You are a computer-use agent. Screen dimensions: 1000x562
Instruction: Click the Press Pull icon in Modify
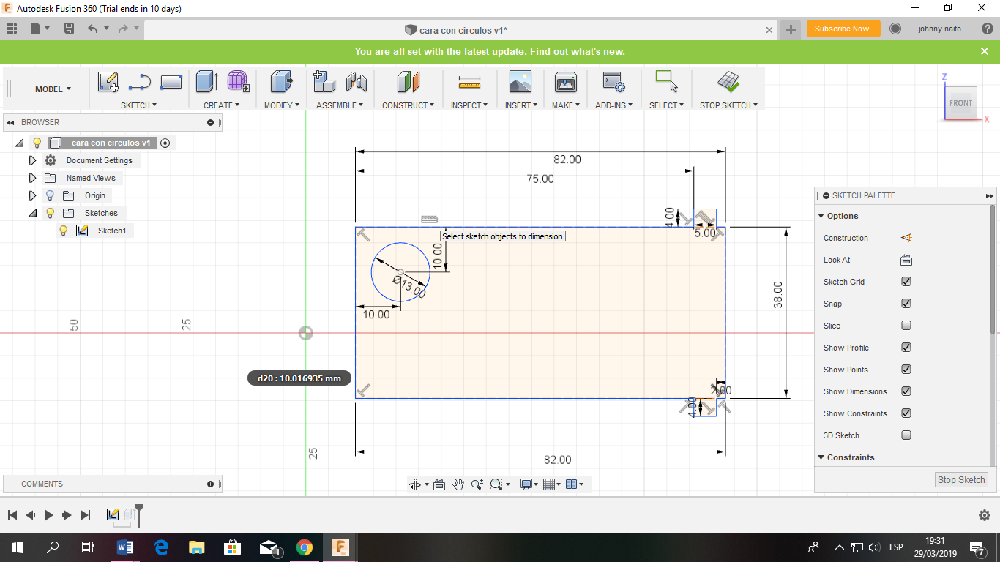[281, 82]
